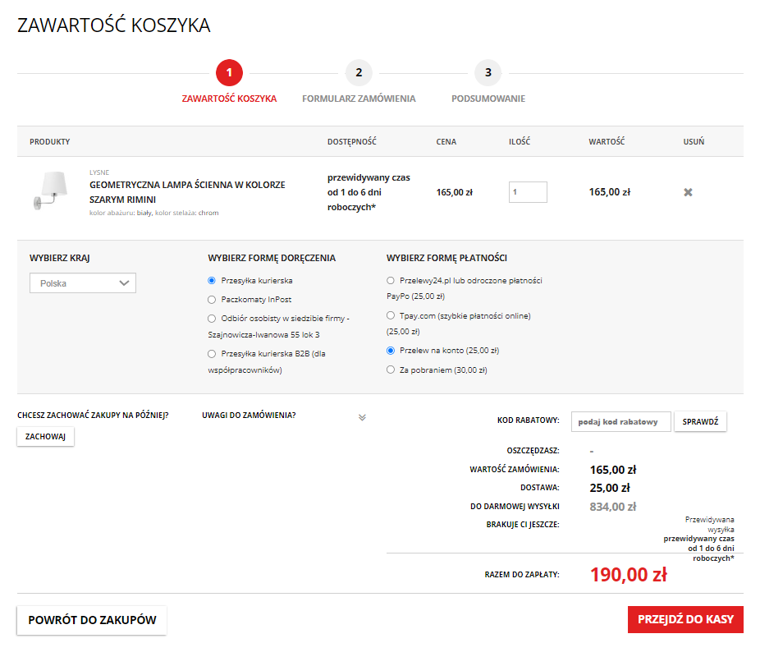This screenshot has height=666, width=760.
Task: Click Powrót do zakupów button
Action: click(x=92, y=620)
